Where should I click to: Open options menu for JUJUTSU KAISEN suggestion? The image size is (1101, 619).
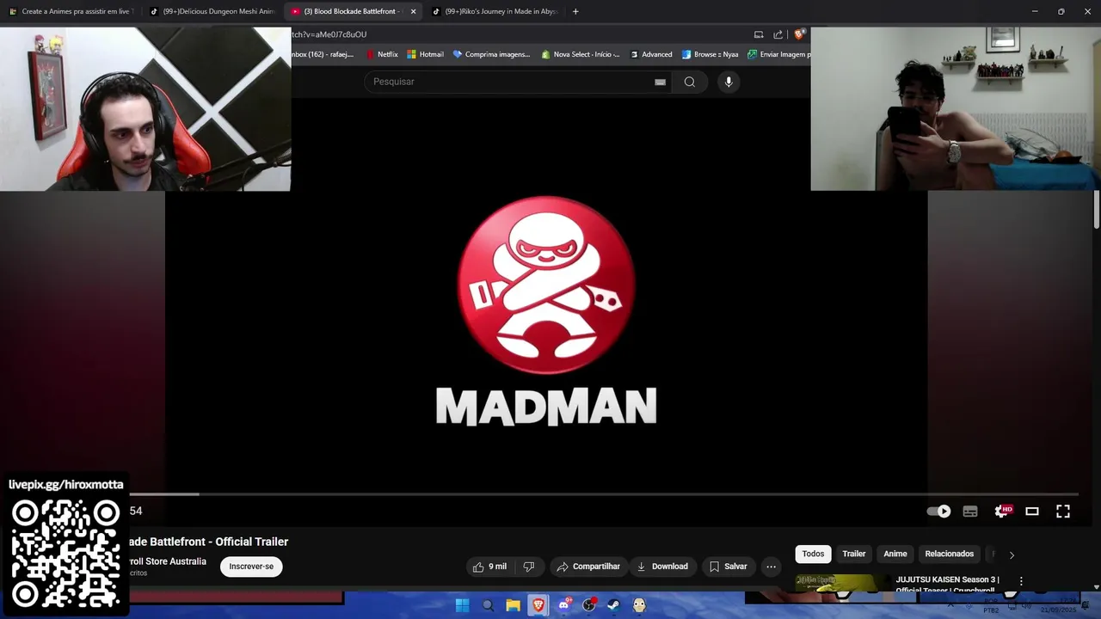pos(1021,582)
